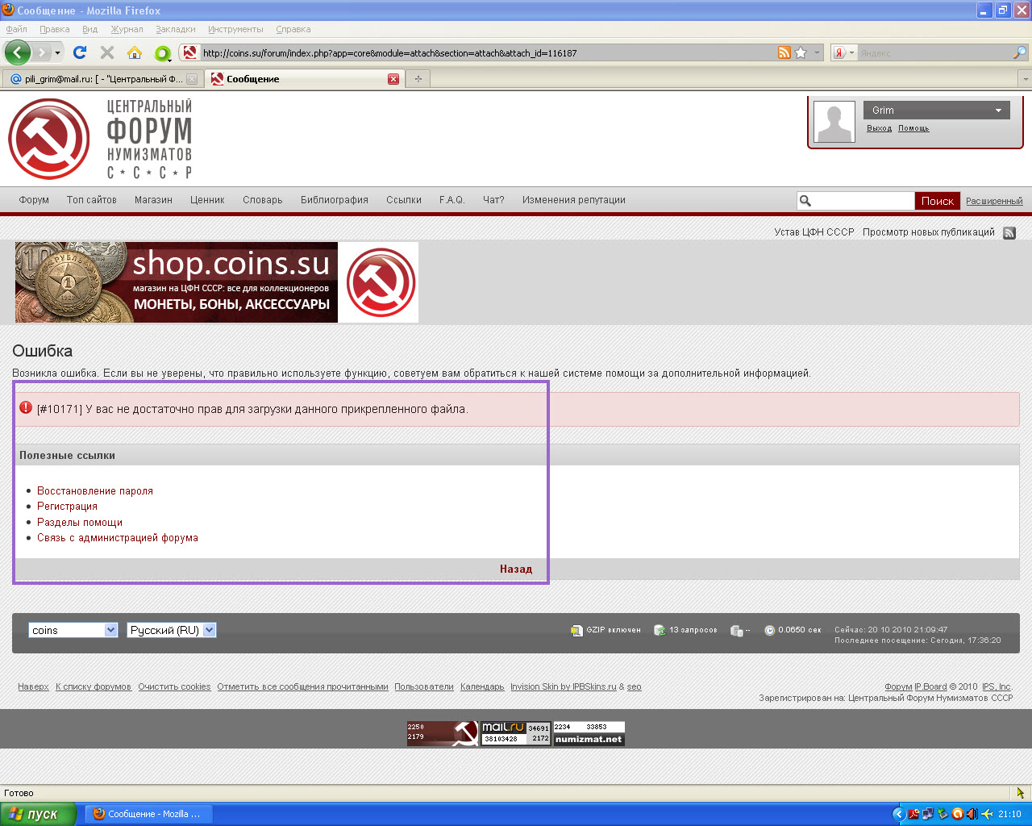Click into the browser URL address field

tap(488, 52)
